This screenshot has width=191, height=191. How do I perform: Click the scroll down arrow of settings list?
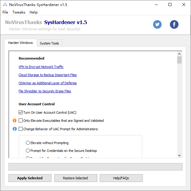179,155
